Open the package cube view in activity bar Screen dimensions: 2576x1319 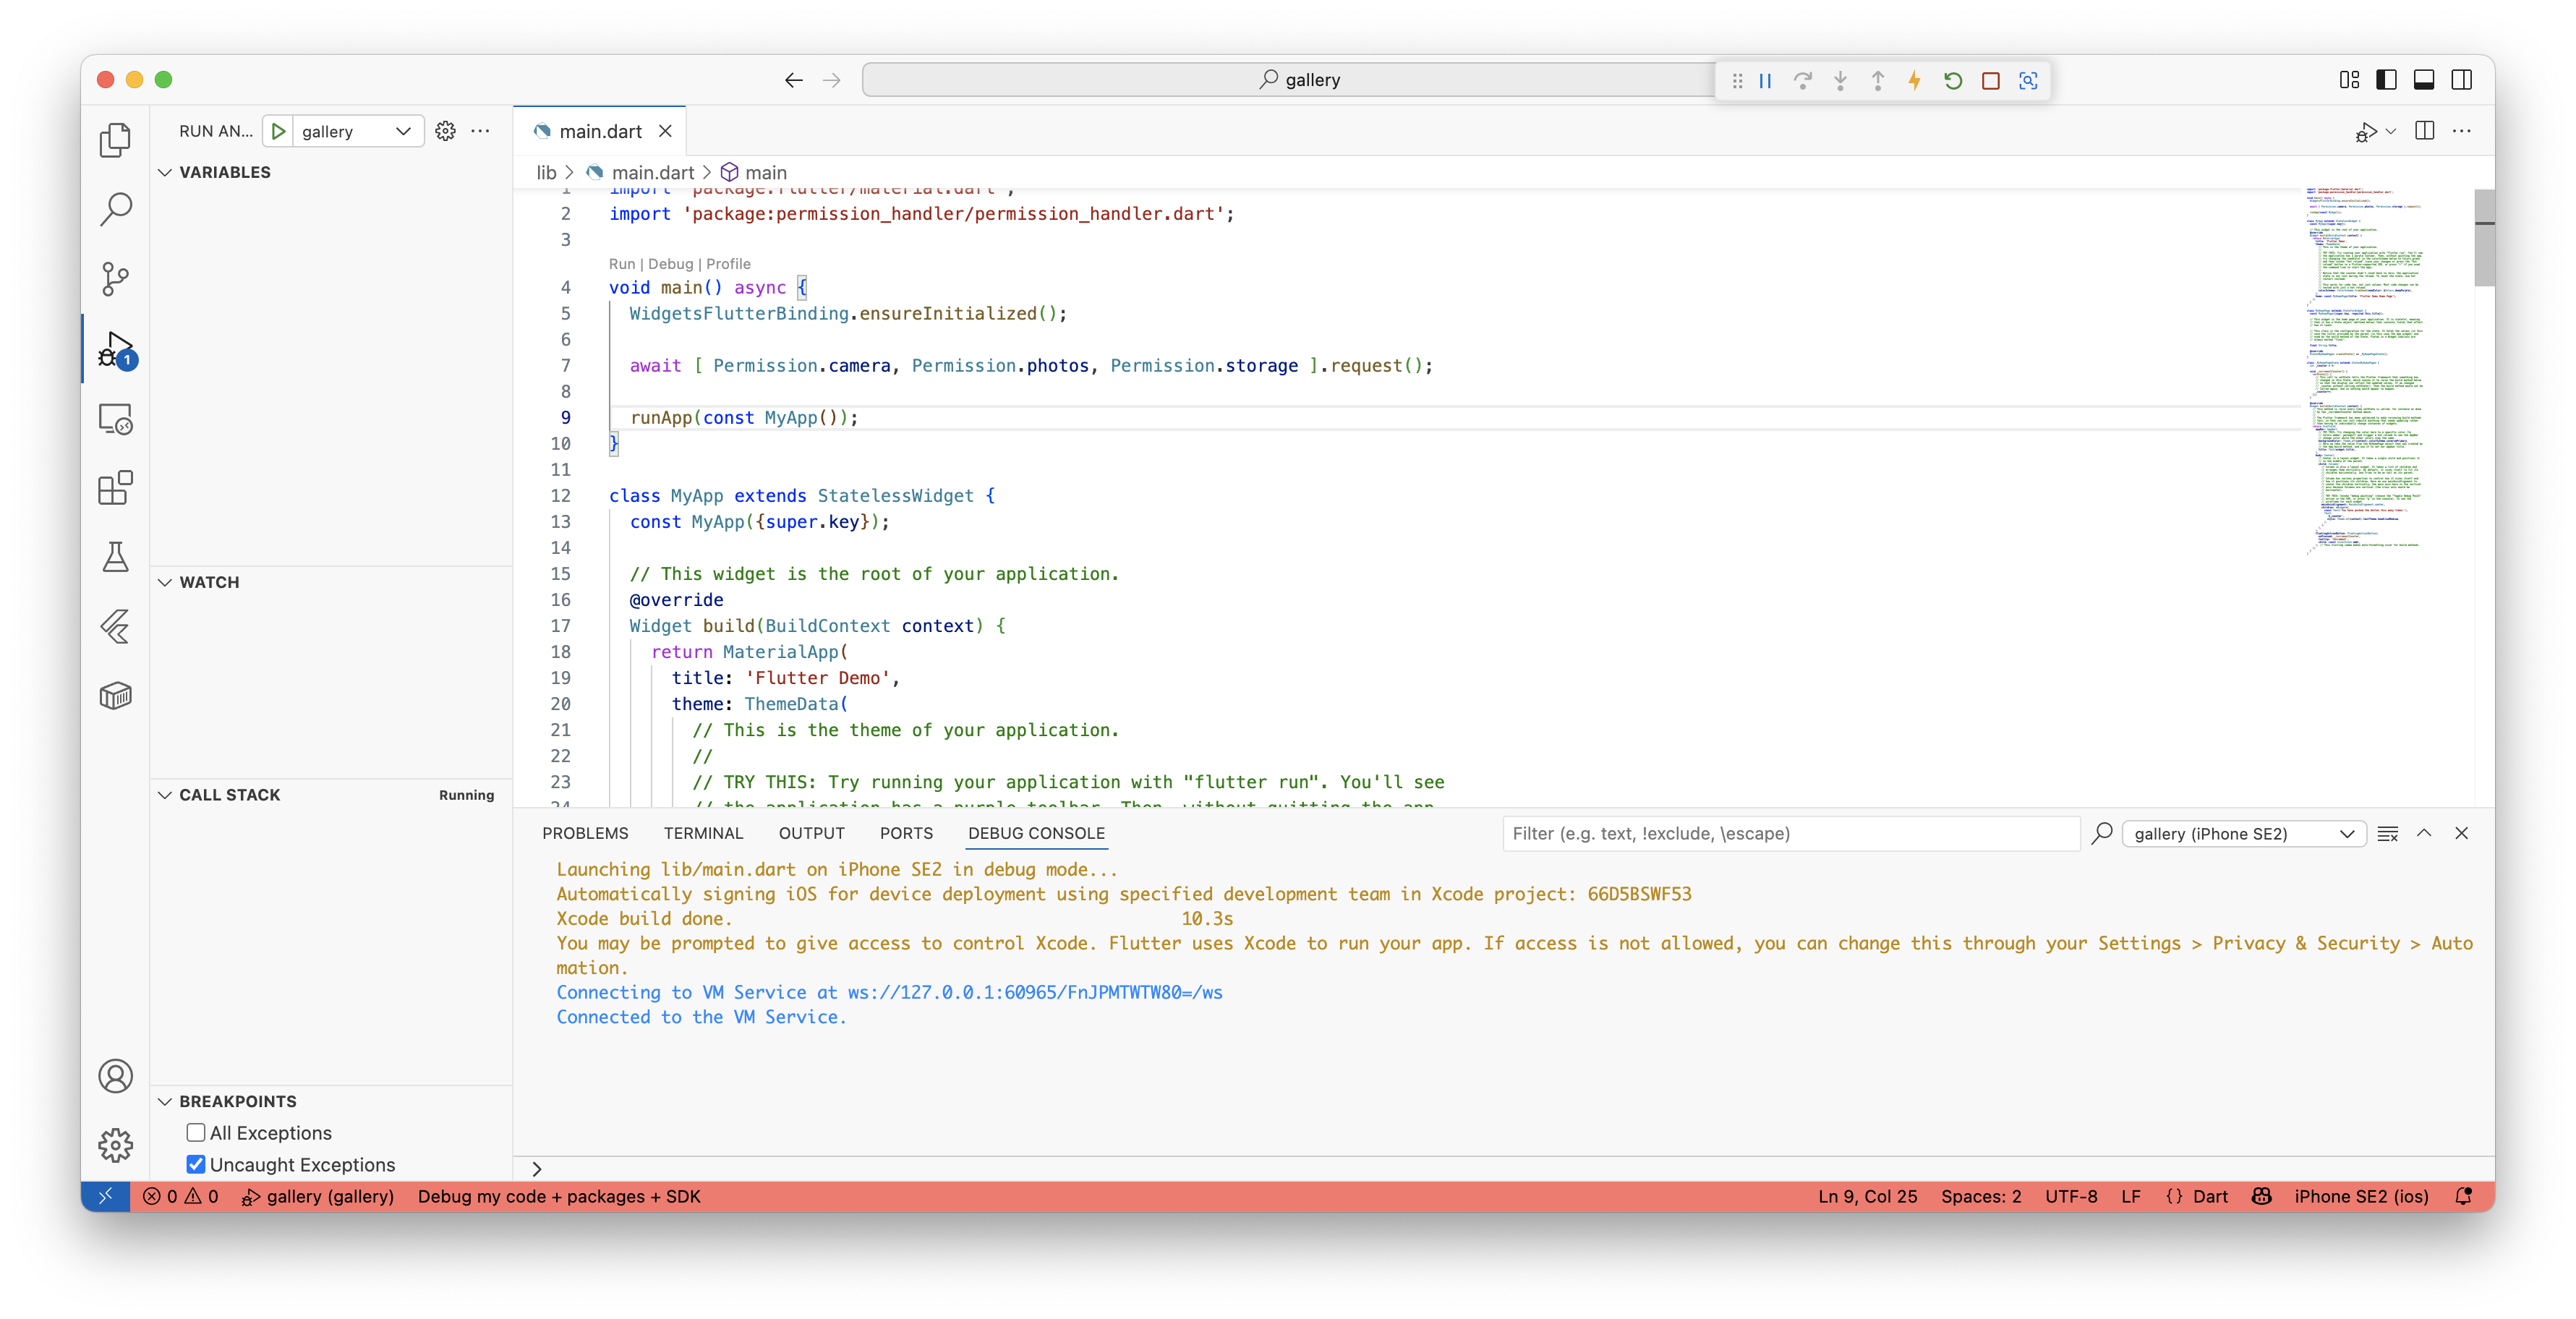click(115, 696)
